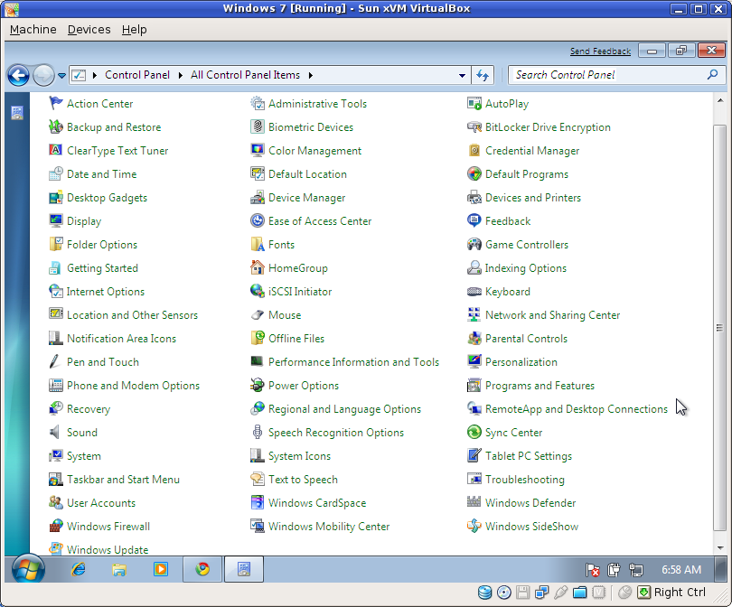Open Date and Time settings

(x=99, y=173)
